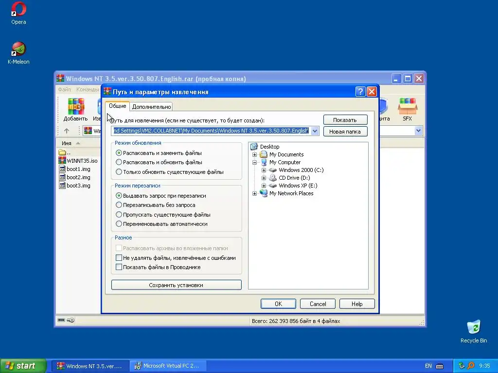498x373 pixels.
Task: Select the boot2.img file icon
Action: 62,177
